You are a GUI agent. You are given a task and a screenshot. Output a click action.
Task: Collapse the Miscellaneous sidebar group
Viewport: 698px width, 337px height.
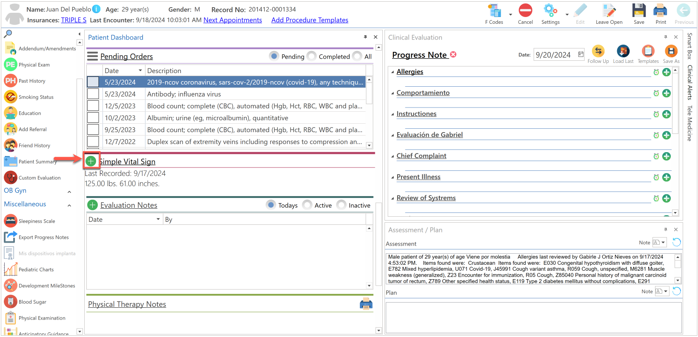[69, 205]
